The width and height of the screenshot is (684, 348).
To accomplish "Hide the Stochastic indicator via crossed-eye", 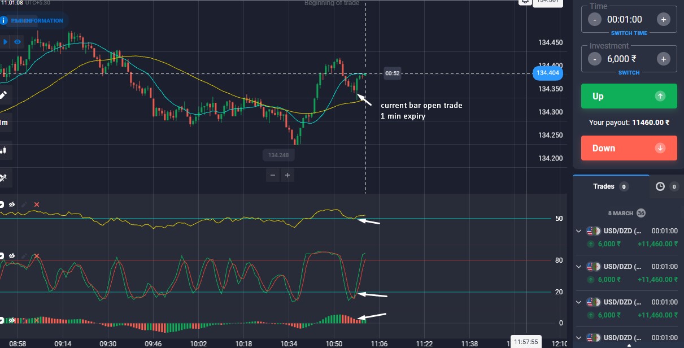I will (11, 256).
